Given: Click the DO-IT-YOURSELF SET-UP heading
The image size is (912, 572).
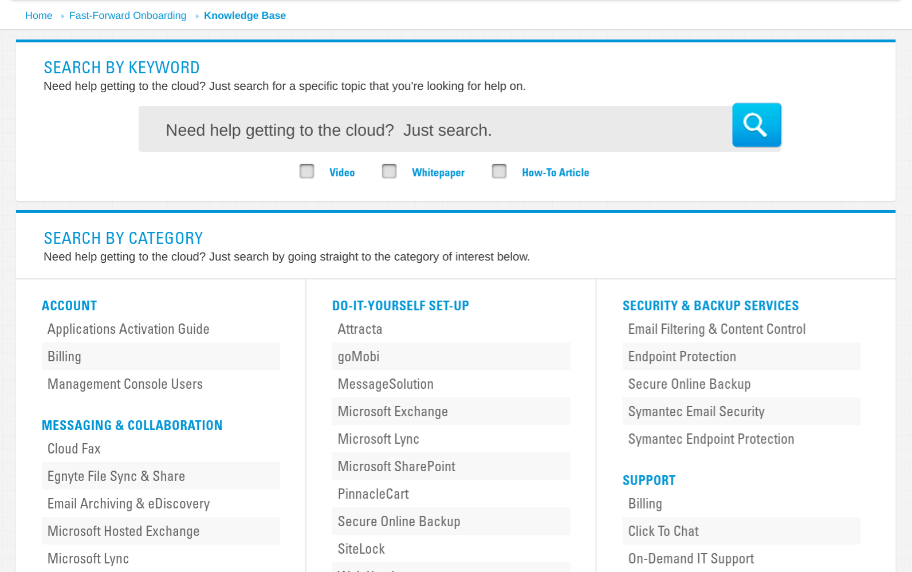Looking at the screenshot, I should [400, 306].
